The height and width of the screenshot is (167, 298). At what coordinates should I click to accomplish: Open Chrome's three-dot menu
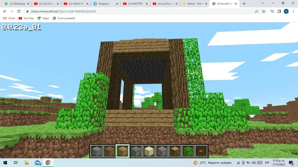coord(293,11)
